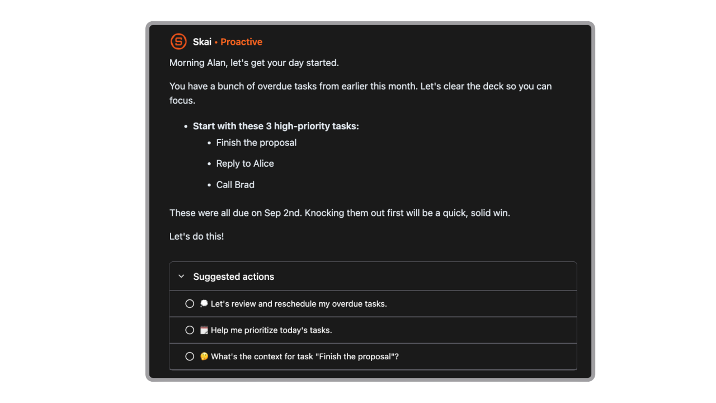Click the Skai name in the header
Image resolution: width=716 pixels, height=403 pixels.
[x=202, y=41]
